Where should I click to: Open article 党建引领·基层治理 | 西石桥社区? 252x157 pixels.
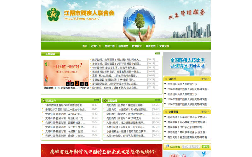[65, 122]
